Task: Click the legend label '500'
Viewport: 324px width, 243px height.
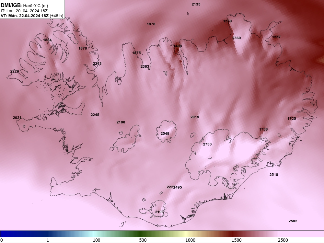Action: pos(143,240)
